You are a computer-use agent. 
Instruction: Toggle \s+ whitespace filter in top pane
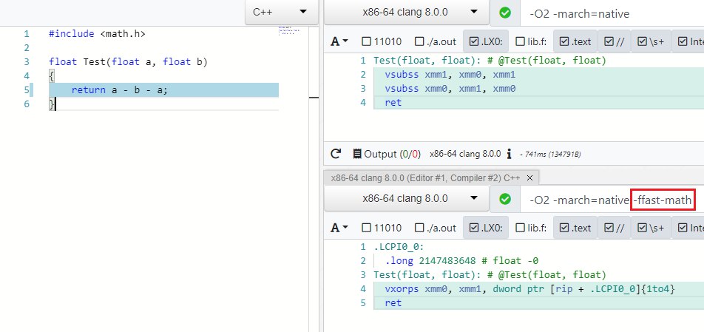pyautogui.click(x=651, y=41)
